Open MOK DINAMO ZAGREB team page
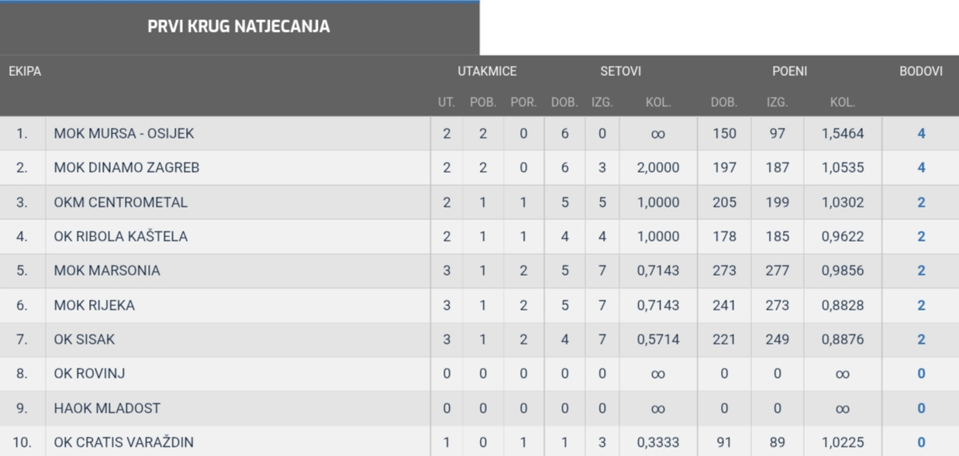This screenshot has height=456, width=959. tap(126, 167)
